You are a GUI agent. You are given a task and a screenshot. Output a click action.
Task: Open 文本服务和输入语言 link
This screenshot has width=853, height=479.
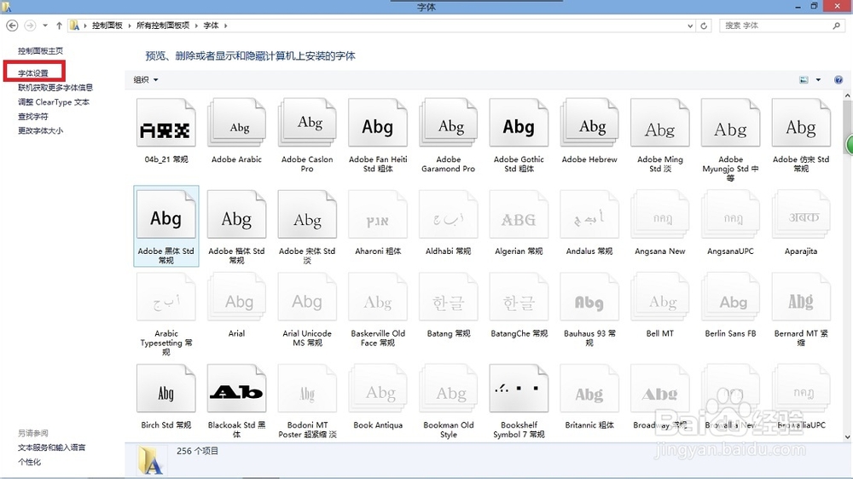pos(52,447)
